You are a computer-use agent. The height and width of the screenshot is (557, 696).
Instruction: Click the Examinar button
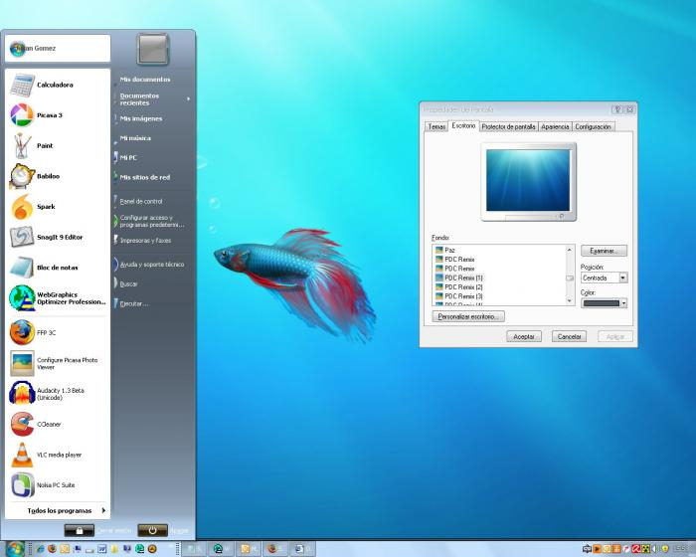tap(604, 251)
